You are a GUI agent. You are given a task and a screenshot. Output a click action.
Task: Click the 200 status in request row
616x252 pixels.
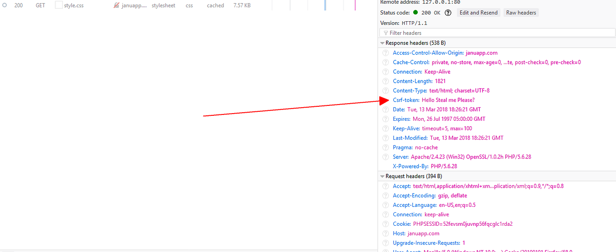[x=18, y=5]
